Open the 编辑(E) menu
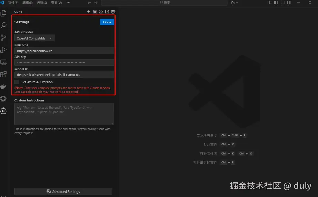The height and width of the screenshot is (197, 318). (28, 3)
